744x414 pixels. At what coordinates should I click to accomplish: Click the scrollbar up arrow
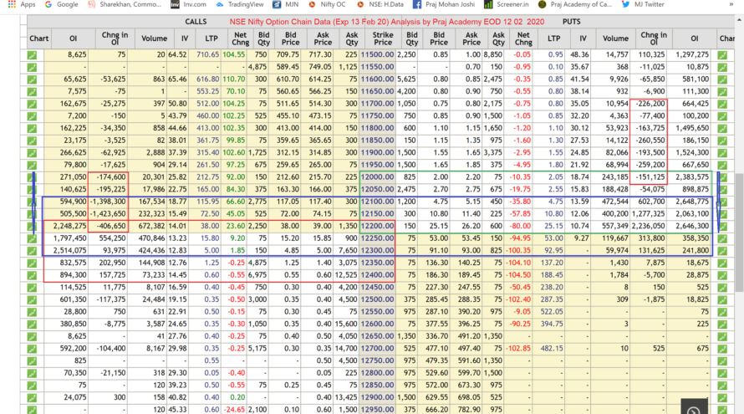click(x=739, y=20)
